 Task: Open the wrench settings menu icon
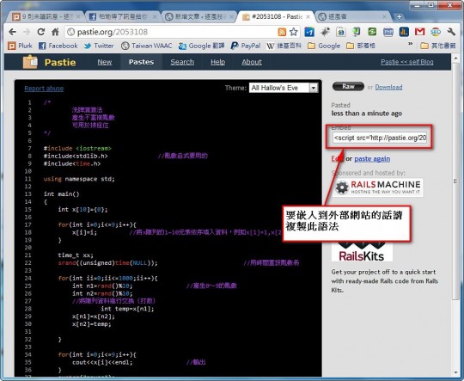[451, 32]
